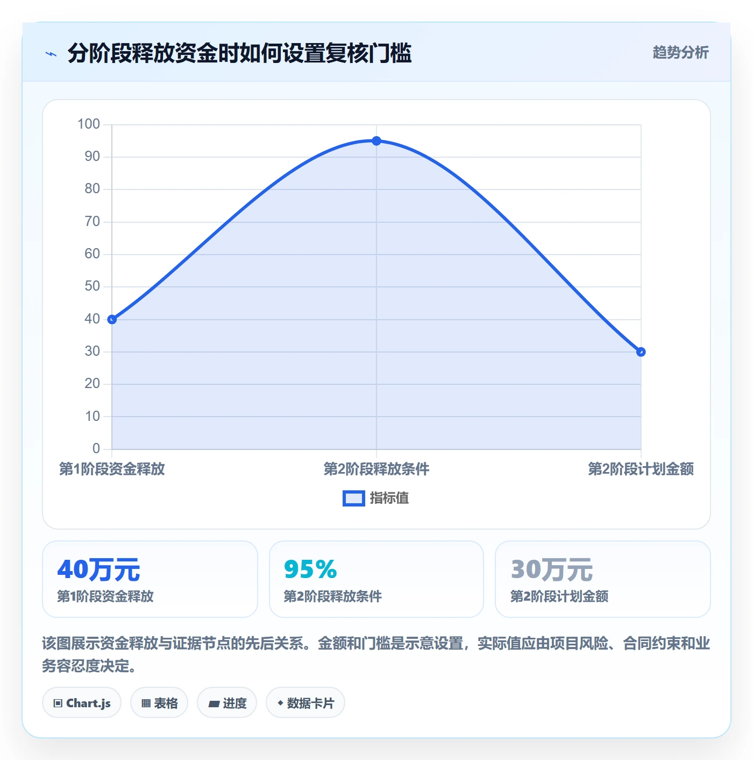The image size is (753, 760).
Task: Click the diamond icon in the 数据卡片 tag
Action: (x=280, y=703)
